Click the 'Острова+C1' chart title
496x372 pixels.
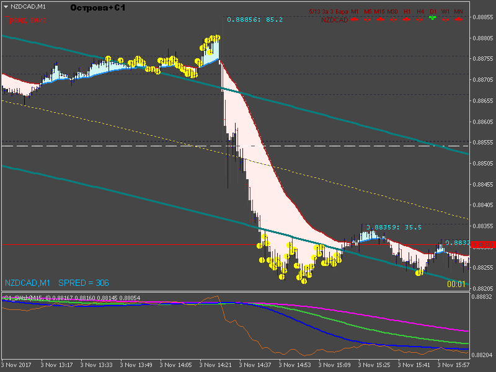point(98,7)
